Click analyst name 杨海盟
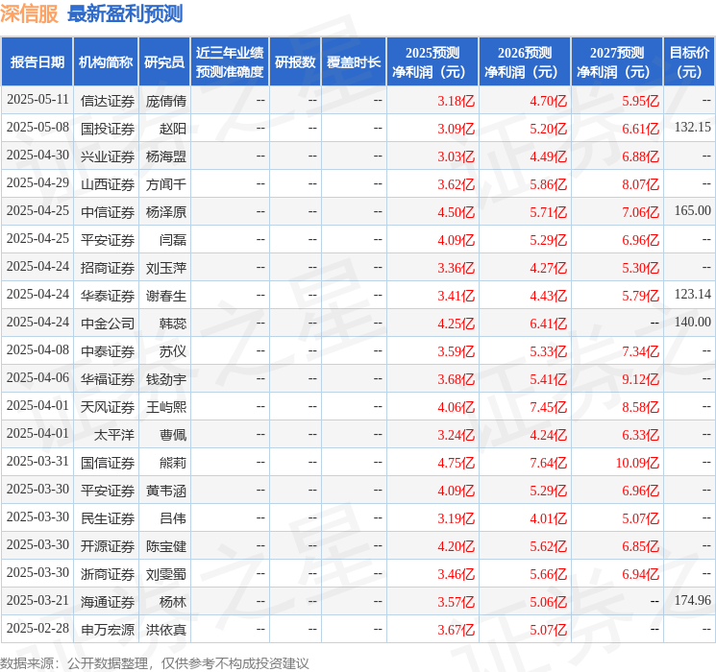 [x=166, y=156]
